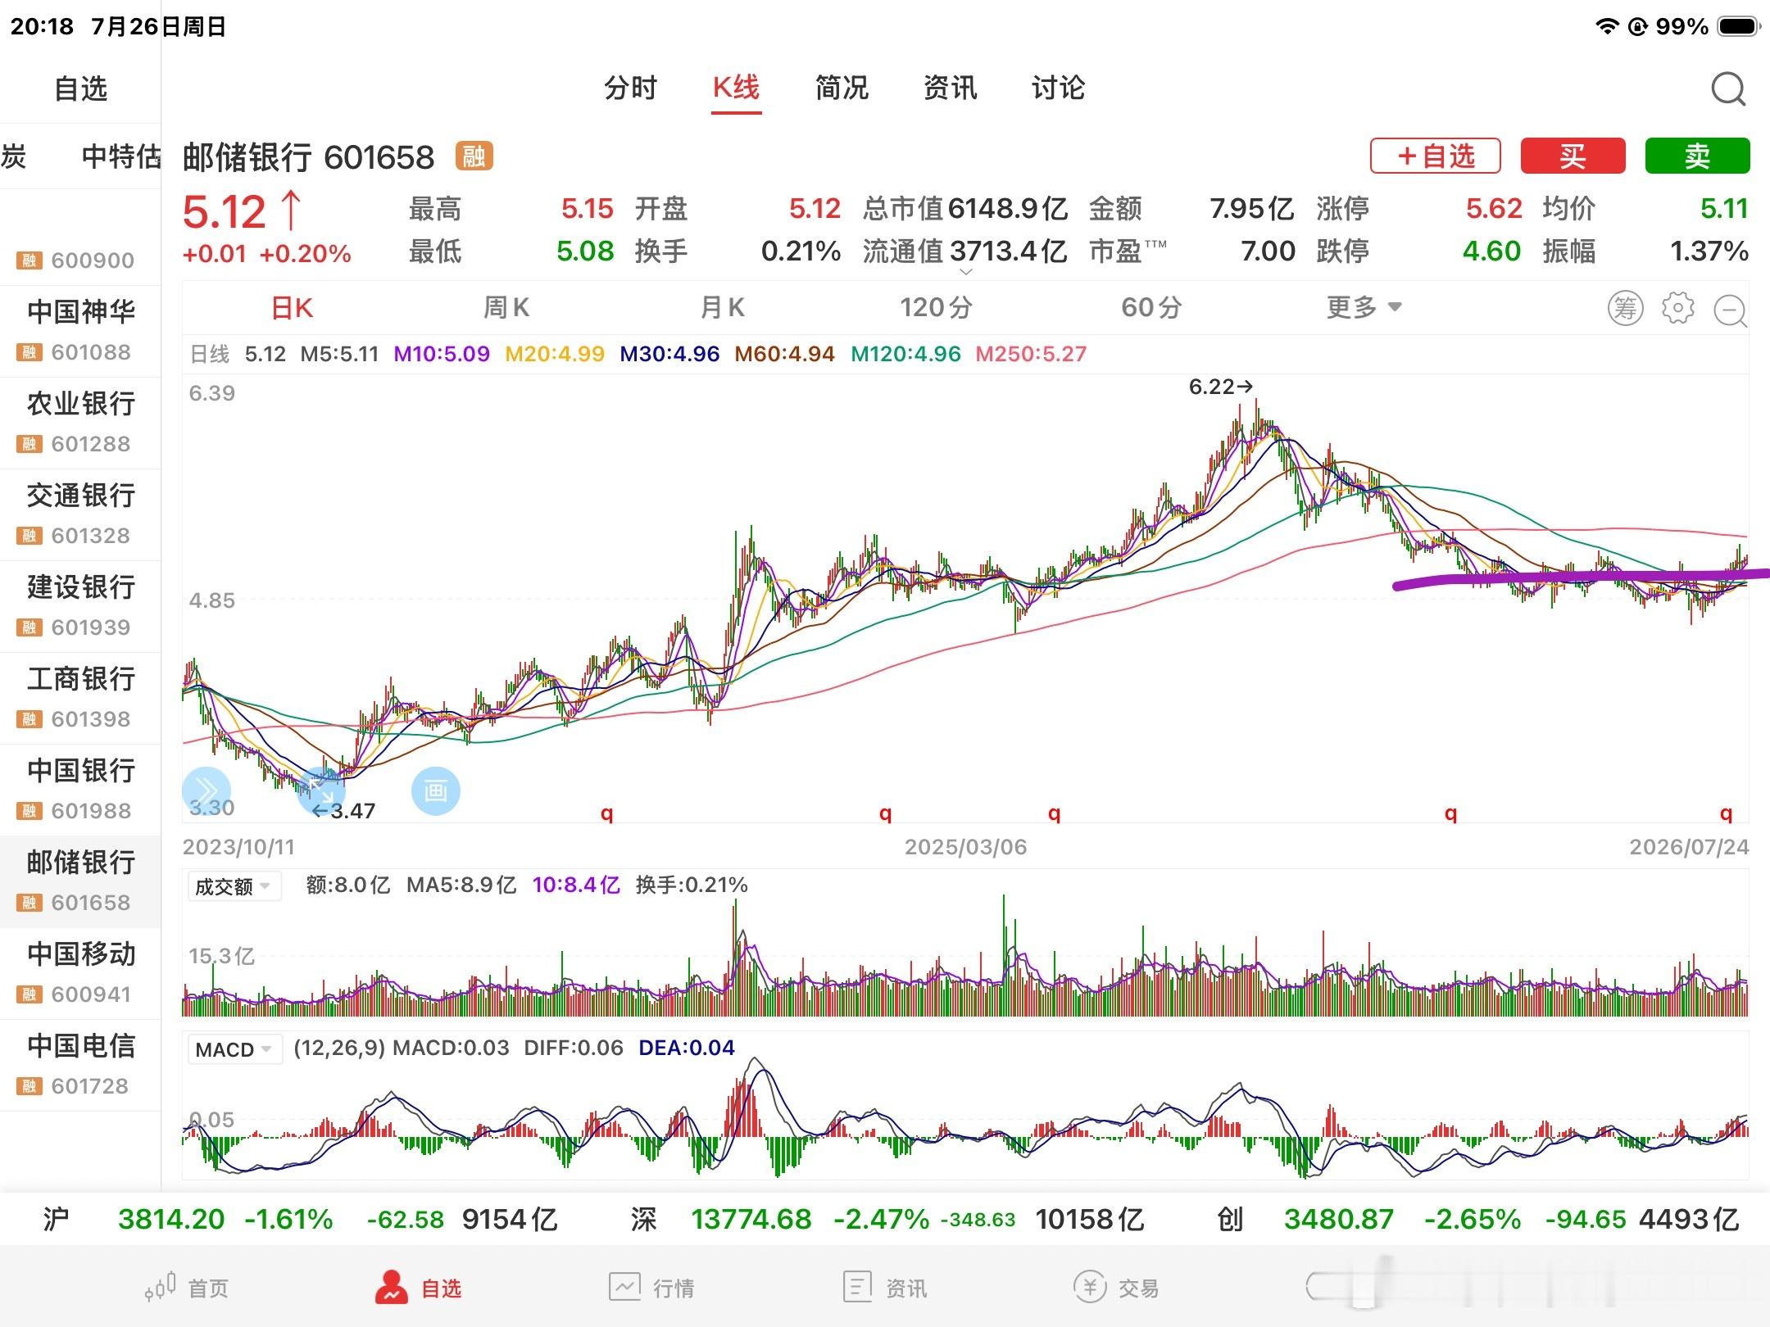The width and height of the screenshot is (1770, 1327).
Task: Click the red 买 buy button
Action: [x=1573, y=156]
